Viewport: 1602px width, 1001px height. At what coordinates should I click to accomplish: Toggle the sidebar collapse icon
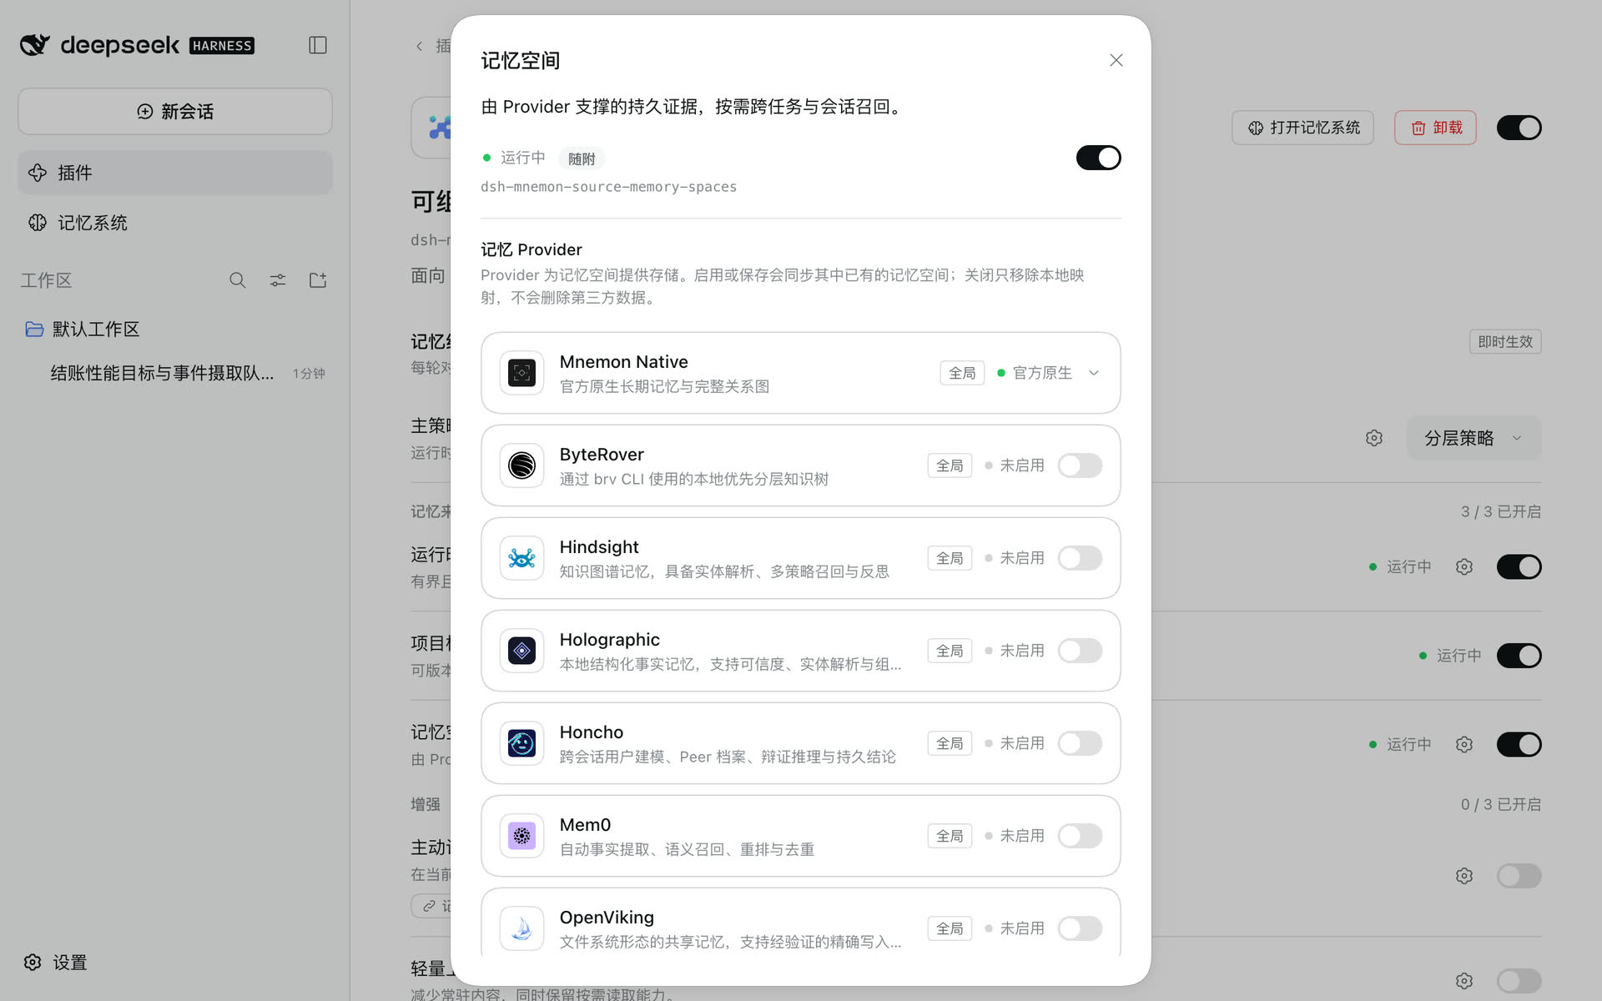(x=318, y=45)
